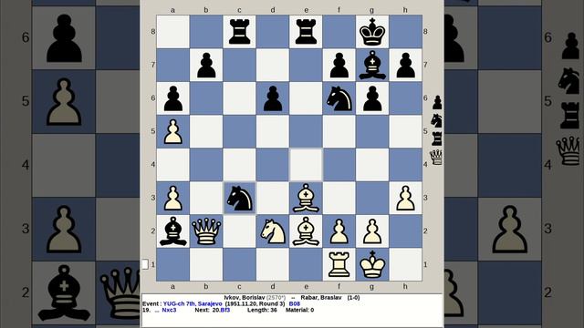Screen dimensions: 584x328
Task: Click the Material: 0 text
Action: tap(300, 310)
